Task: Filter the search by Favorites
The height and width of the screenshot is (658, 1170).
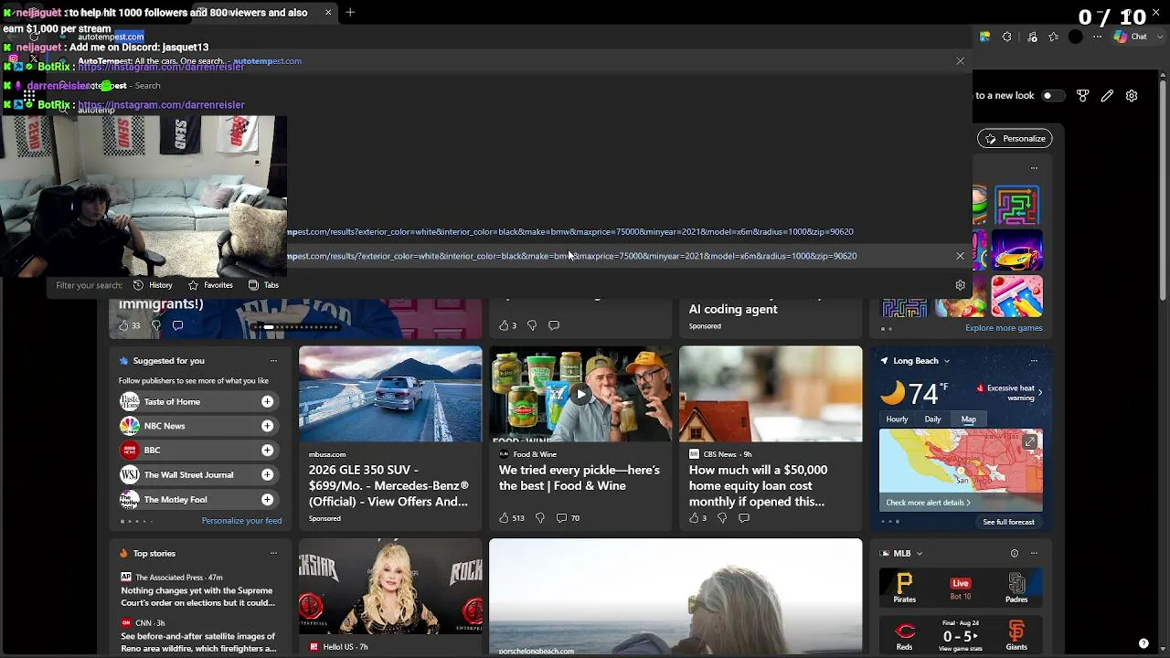Action: (210, 285)
